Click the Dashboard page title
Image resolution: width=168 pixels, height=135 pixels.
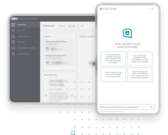click(x=49, y=26)
